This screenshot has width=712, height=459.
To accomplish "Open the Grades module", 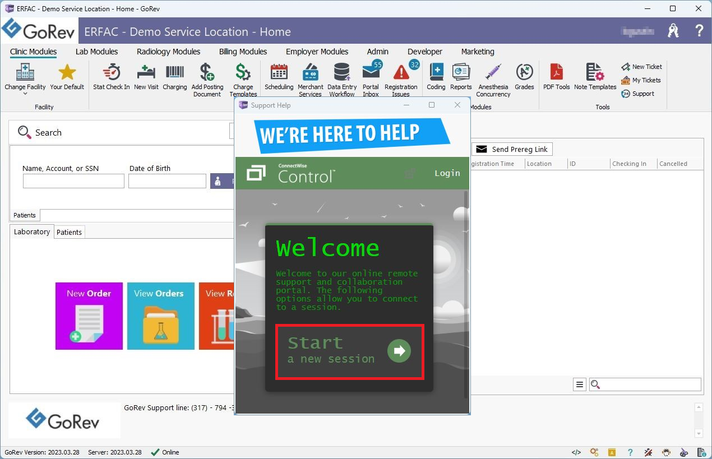I will pyautogui.click(x=524, y=77).
